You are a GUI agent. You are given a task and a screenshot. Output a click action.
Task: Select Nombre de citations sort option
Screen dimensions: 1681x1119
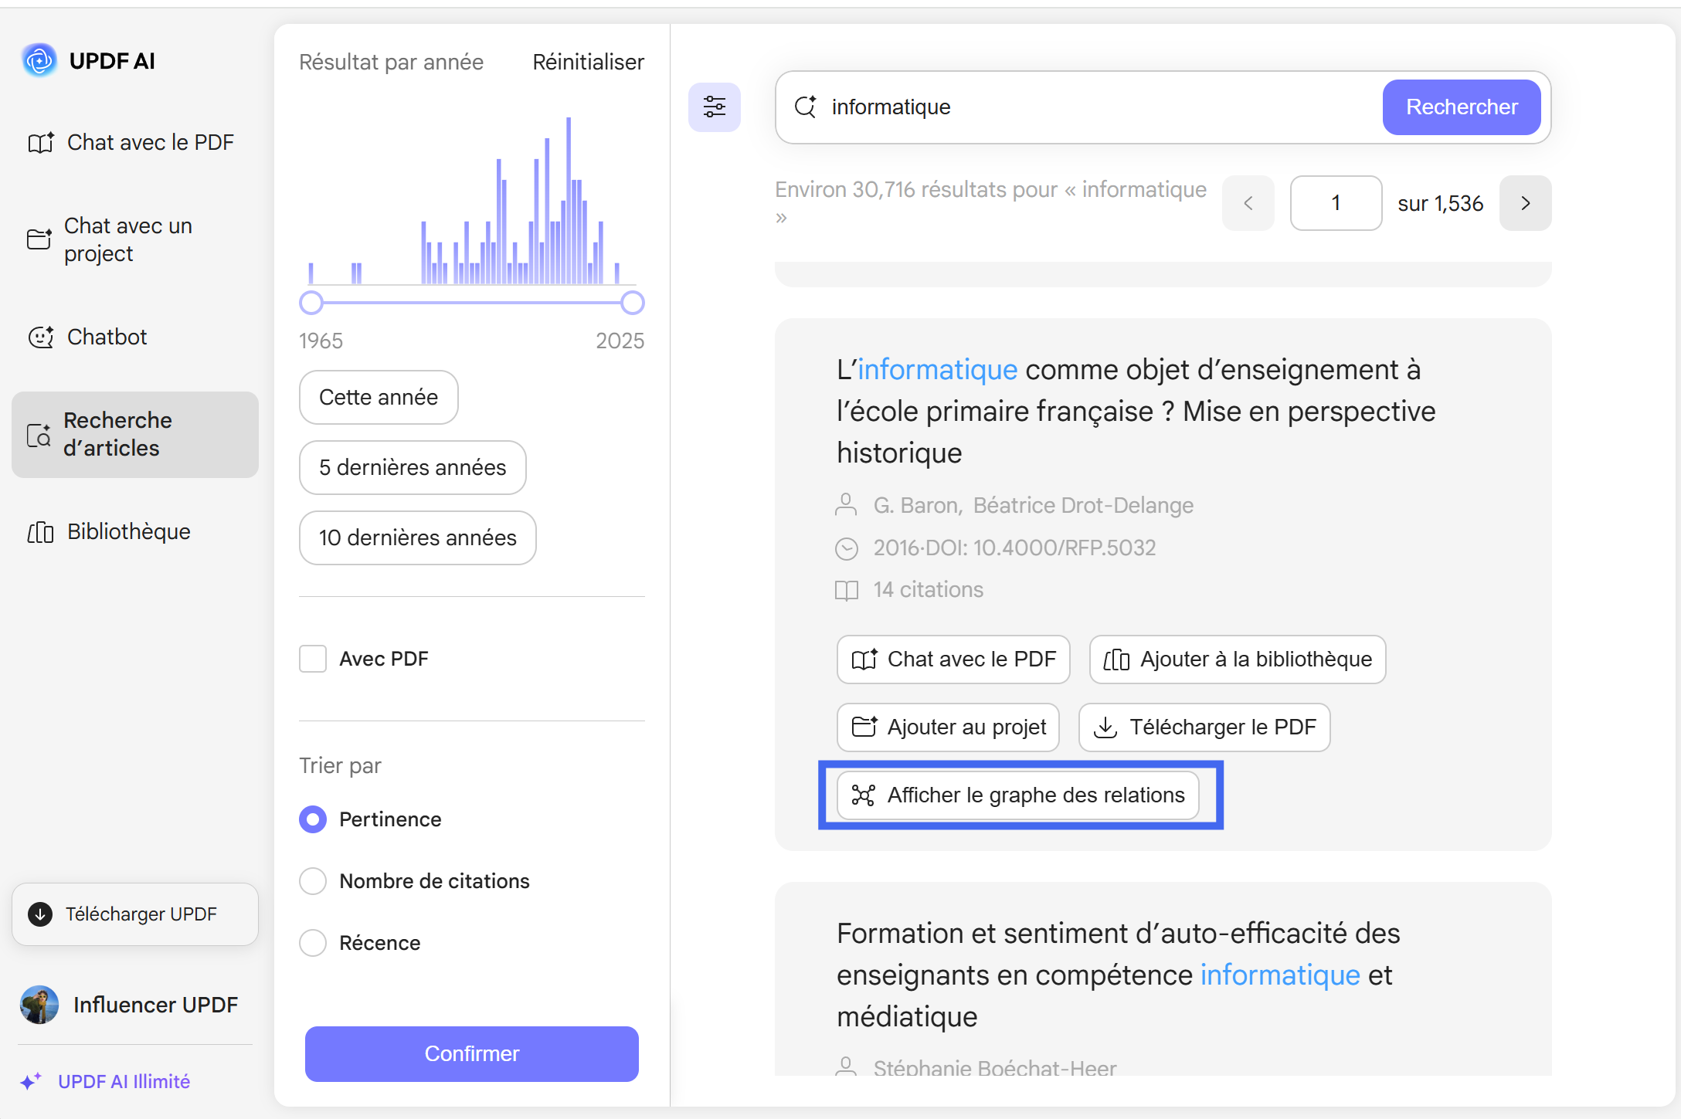313,882
